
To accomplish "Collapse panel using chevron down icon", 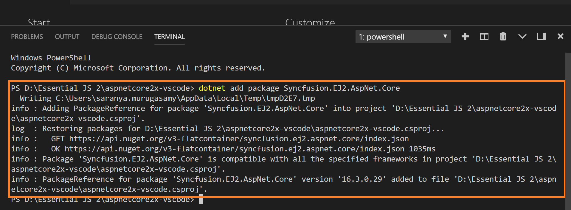I will 522,36.
